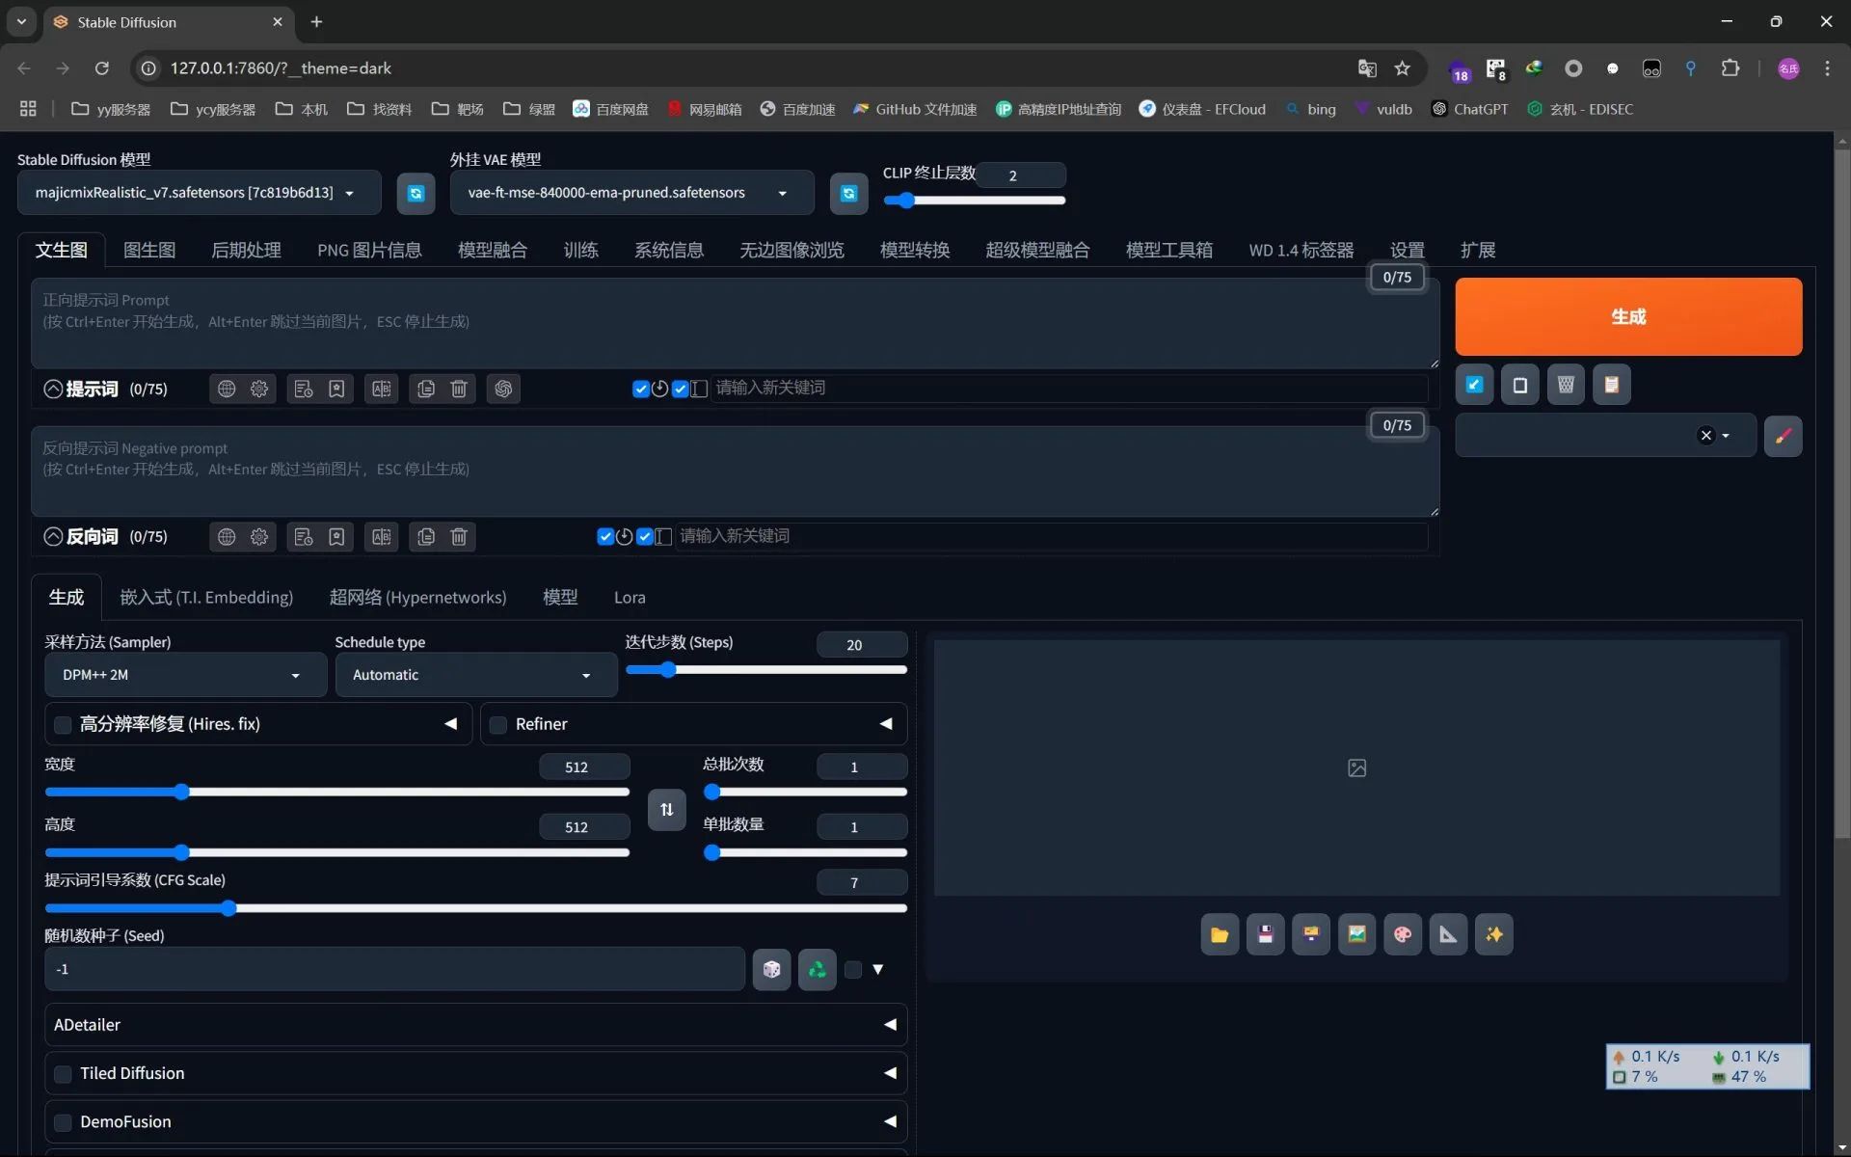
Task: Expand the Hires. fix panel arrow
Action: (x=450, y=724)
